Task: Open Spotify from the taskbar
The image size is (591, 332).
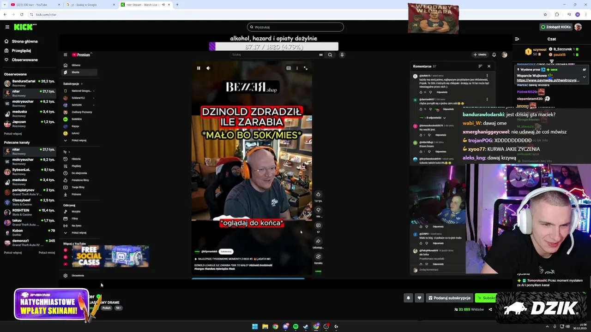Action: click(x=295, y=326)
